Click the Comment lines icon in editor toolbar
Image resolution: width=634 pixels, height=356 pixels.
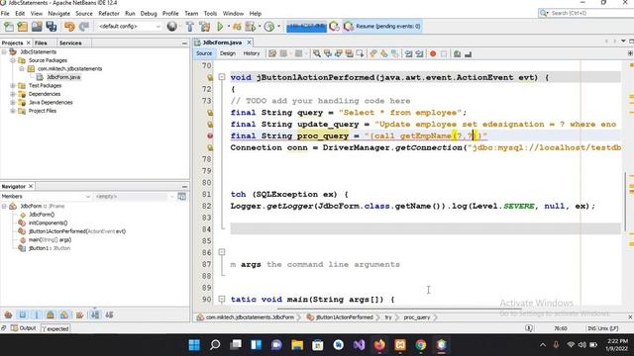458,53
